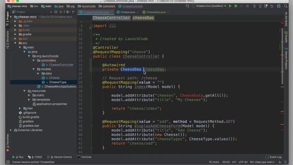Screen dimensions: 293x165
Task: Collapse the main folder
Action: pyautogui.click(x=20, y=47)
